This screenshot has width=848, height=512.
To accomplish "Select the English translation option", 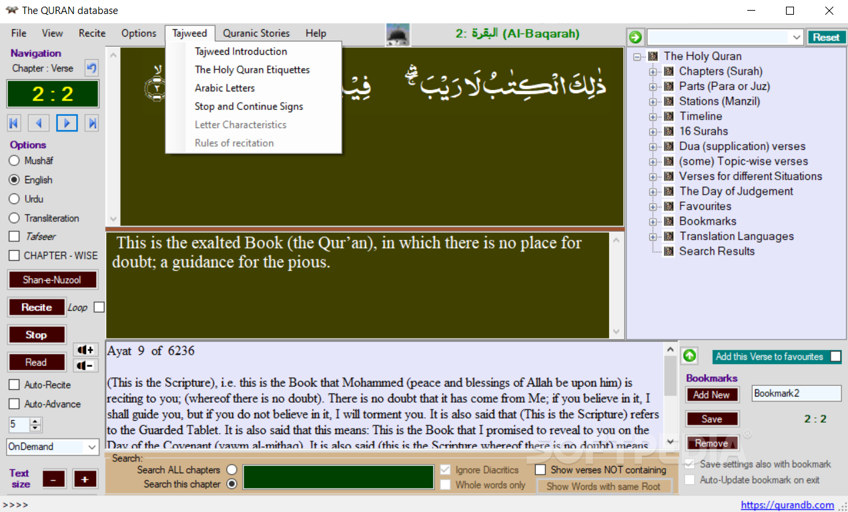I will click(14, 180).
